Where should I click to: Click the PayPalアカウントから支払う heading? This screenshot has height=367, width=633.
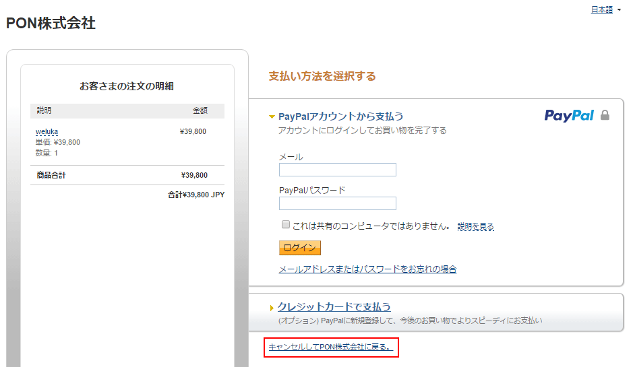click(x=340, y=116)
